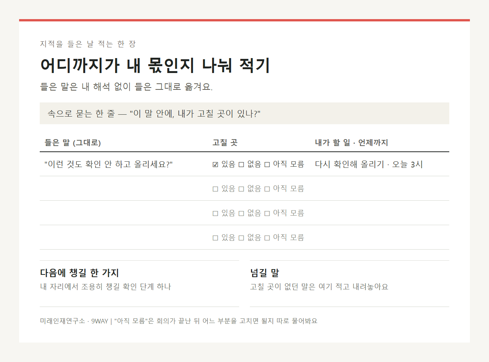Click the heading "다음에 챙길 한 가지"
This screenshot has height=362, width=489.
[x=79, y=273]
